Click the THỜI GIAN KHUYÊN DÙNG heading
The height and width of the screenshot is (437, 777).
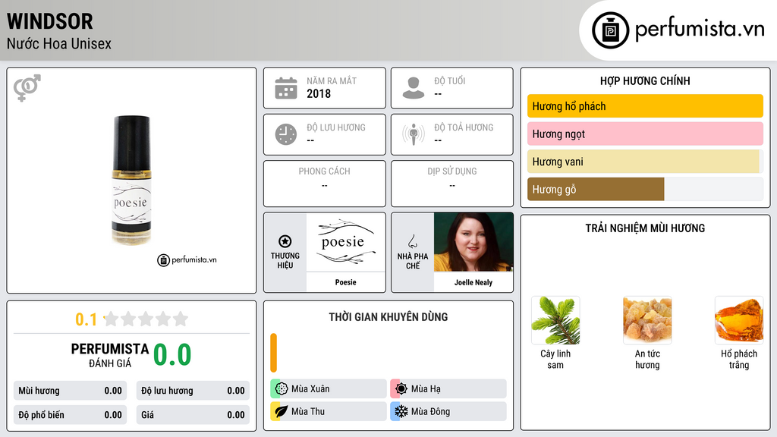coord(388,317)
